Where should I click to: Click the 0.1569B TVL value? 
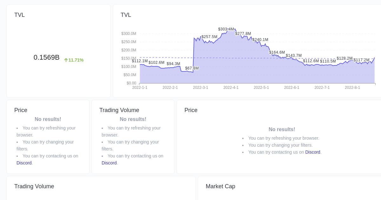click(46, 57)
